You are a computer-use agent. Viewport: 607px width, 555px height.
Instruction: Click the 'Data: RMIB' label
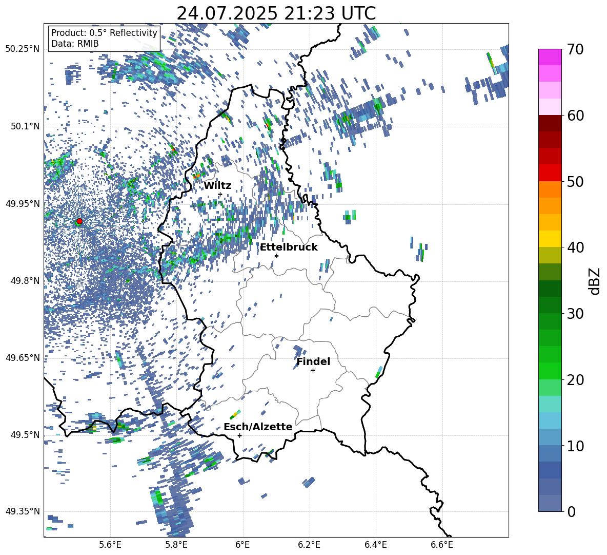point(75,44)
